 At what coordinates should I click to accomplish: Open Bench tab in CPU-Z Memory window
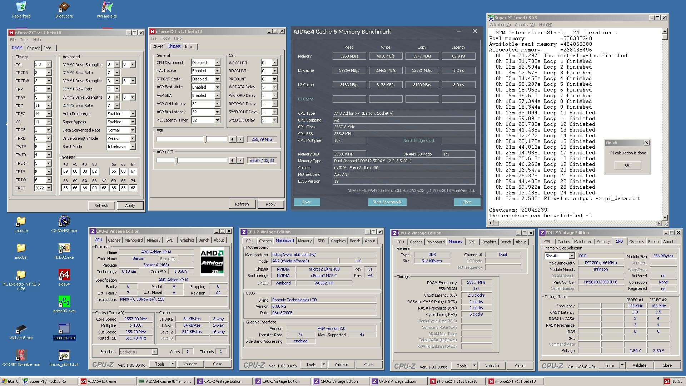pyautogui.click(x=506, y=242)
